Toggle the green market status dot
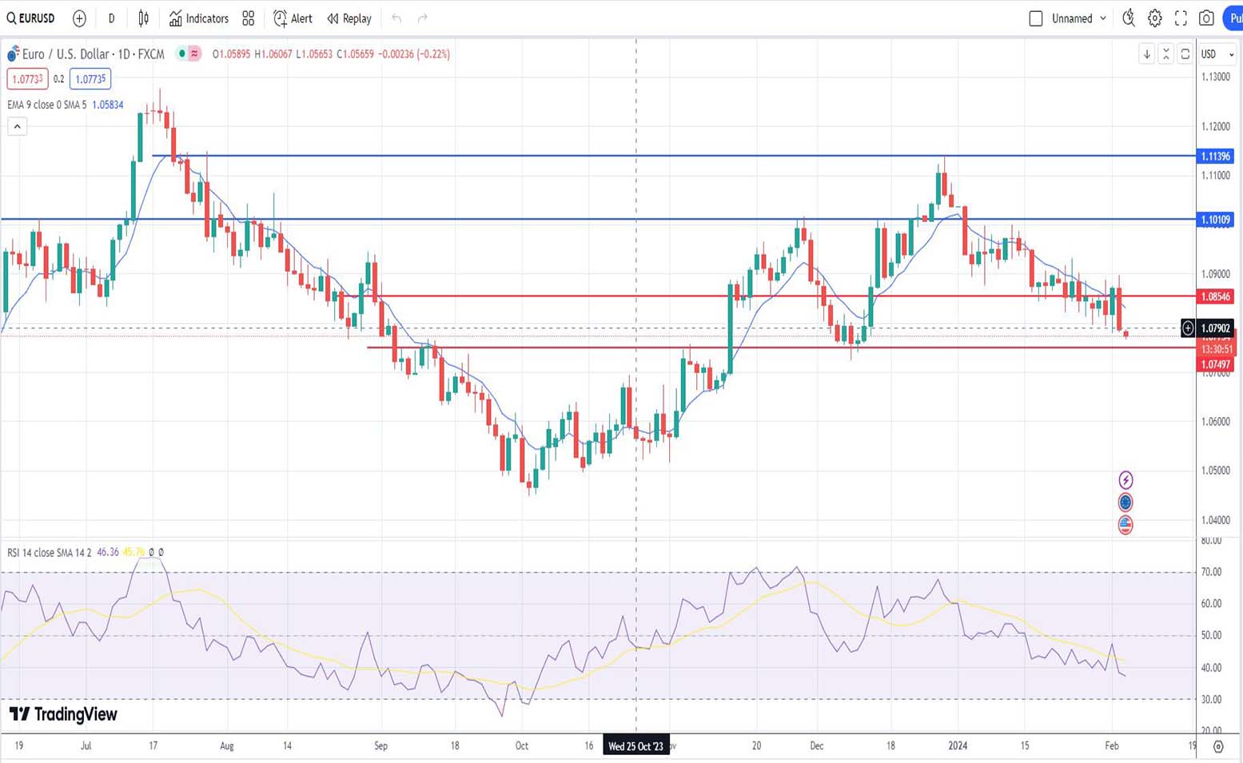This screenshot has height=763, width=1243. tap(182, 54)
